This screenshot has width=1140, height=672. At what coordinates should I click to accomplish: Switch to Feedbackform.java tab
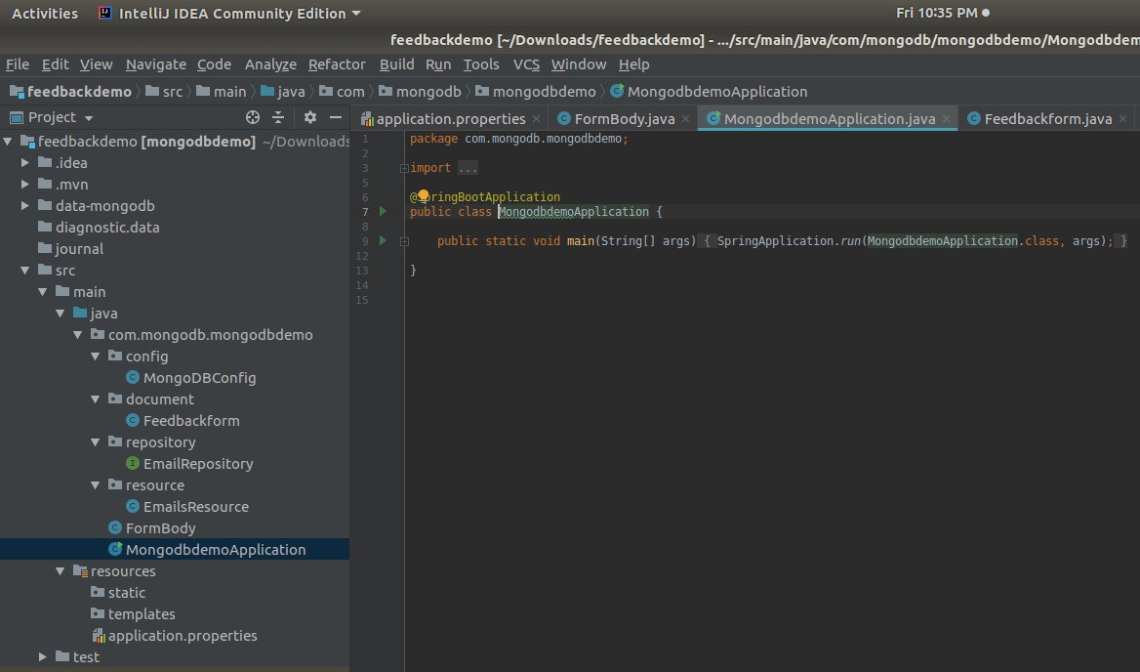tap(1047, 118)
